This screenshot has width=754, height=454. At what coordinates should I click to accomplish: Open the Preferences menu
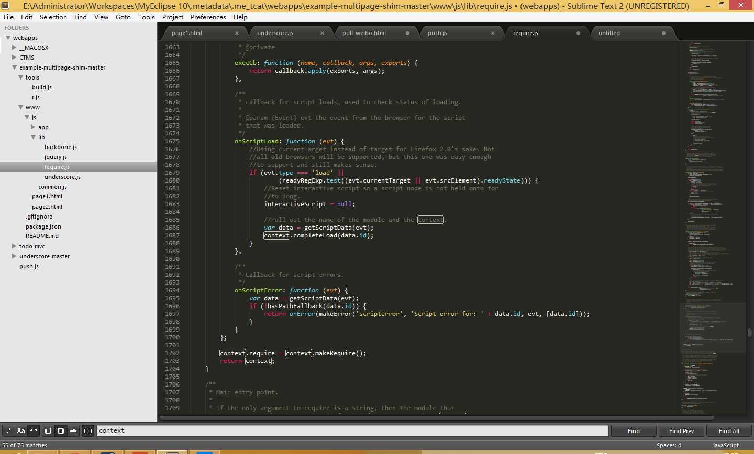pos(208,17)
